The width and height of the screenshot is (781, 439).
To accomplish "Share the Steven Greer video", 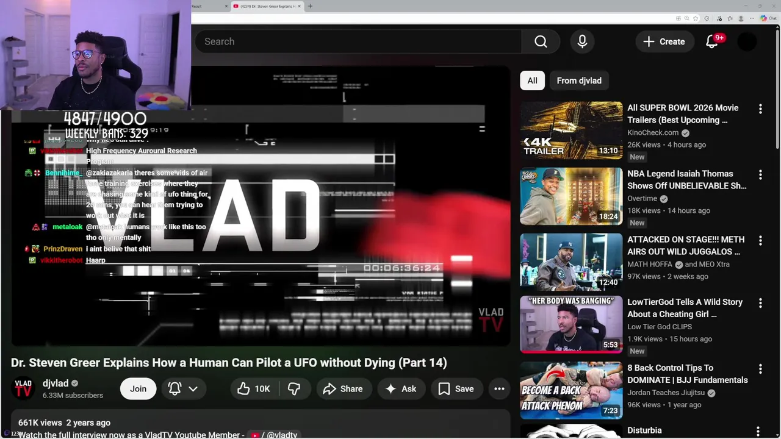I will pyautogui.click(x=343, y=389).
